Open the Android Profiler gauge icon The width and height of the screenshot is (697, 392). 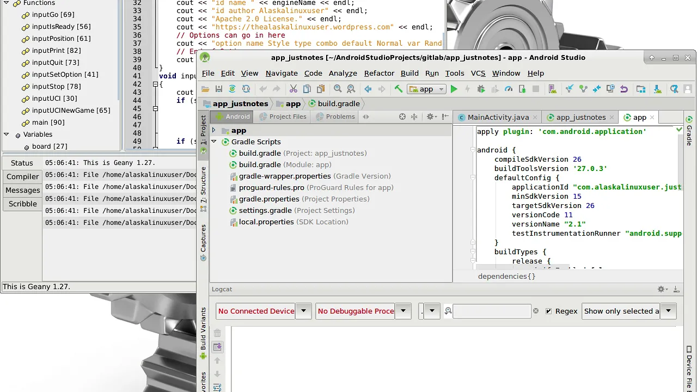point(509,89)
